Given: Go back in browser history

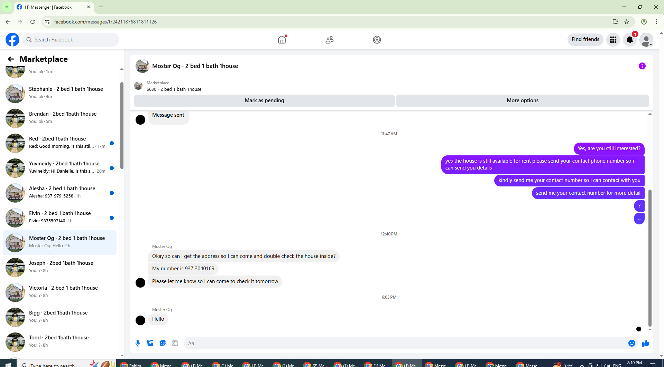Looking at the screenshot, I should coord(8,22).
